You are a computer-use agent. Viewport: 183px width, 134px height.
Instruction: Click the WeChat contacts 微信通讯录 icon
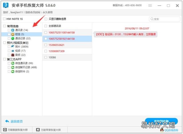[x=13, y=63]
